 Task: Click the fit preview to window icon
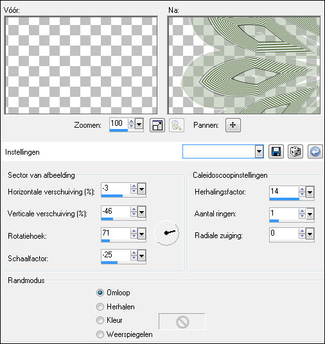coord(157,125)
